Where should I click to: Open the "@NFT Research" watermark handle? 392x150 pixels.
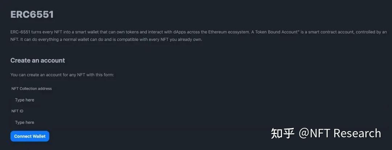(x=340, y=133)
